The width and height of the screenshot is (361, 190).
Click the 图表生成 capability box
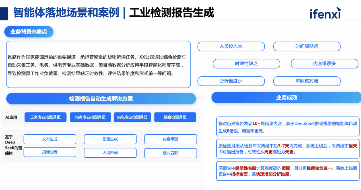pos(110,139)
